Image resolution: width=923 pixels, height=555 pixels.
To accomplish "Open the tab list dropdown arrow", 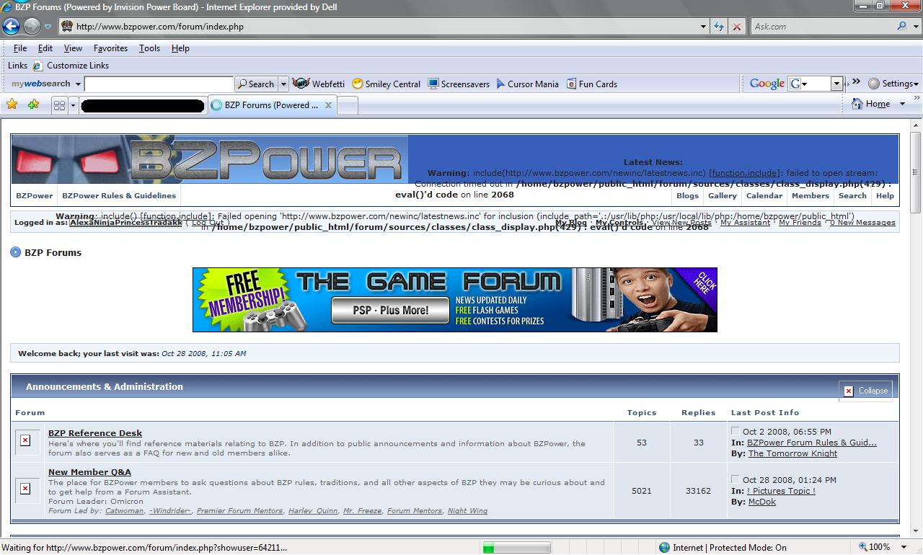I will [x=73, y=105].
